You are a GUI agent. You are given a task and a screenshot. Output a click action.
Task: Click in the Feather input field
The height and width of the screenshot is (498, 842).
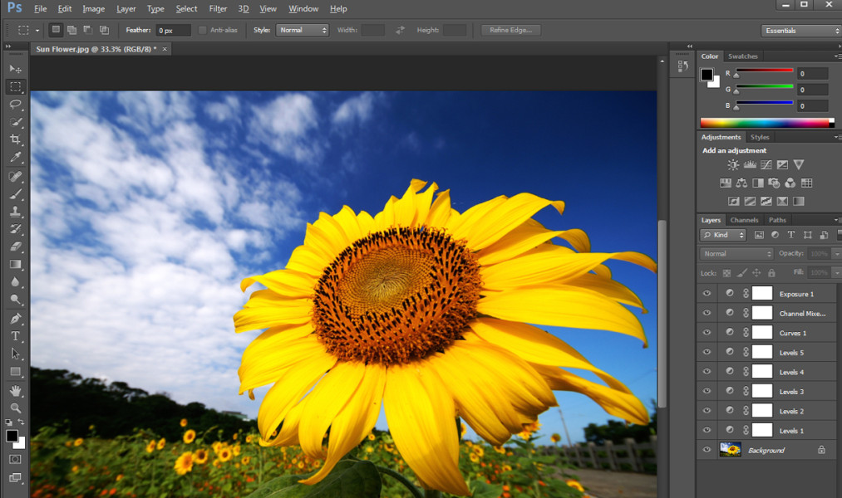click(x=174, y=31)
